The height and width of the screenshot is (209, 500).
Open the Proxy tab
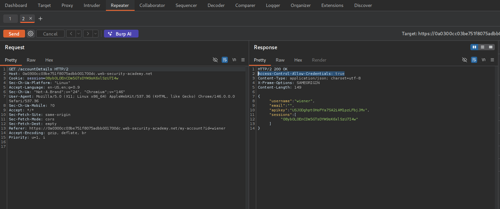coord(67,5)
